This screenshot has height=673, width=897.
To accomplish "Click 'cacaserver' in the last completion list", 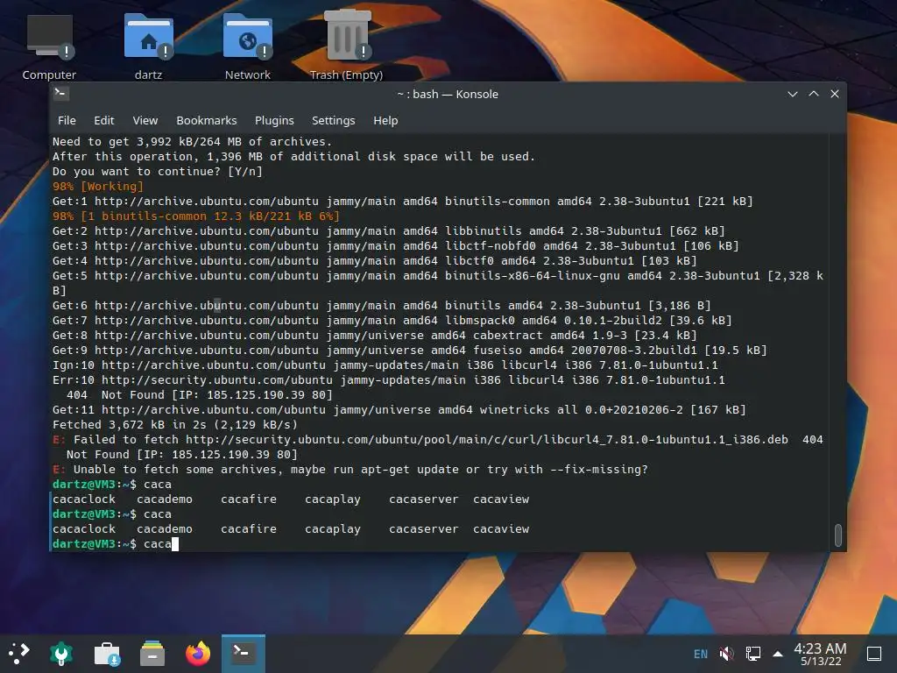I will [423, 528].
